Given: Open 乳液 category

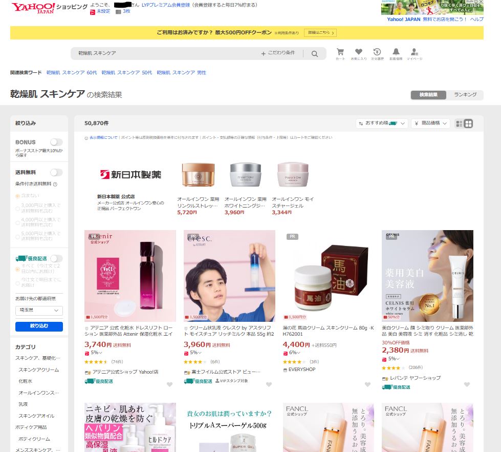Looking at the screenshot, I should pyautogui.click(x=23, y=404).
